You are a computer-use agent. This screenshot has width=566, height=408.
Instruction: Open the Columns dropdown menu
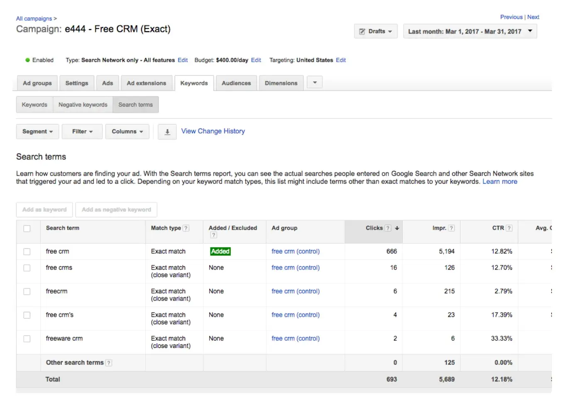[x=127, y=131]
